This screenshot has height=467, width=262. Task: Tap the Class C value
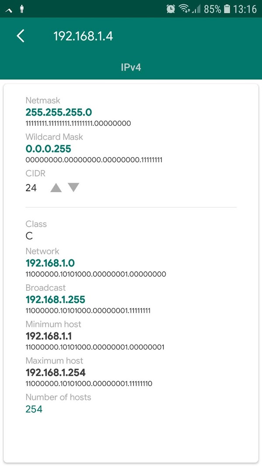point(29,236)
